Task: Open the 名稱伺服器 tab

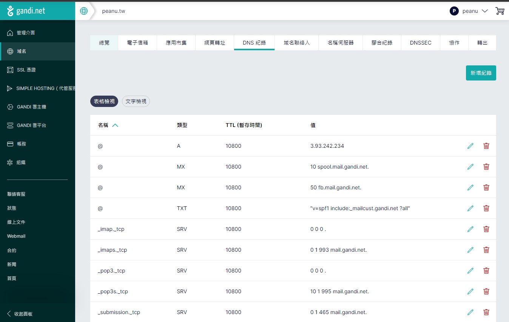Action: (341, 43)
